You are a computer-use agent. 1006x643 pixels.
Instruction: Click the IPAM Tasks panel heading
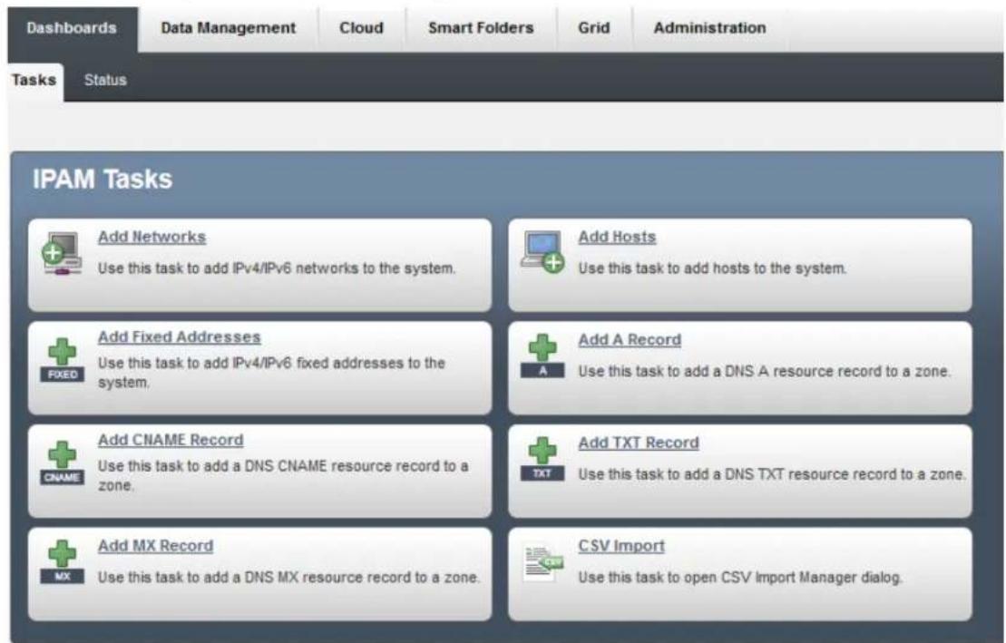[x=103, y=179]
